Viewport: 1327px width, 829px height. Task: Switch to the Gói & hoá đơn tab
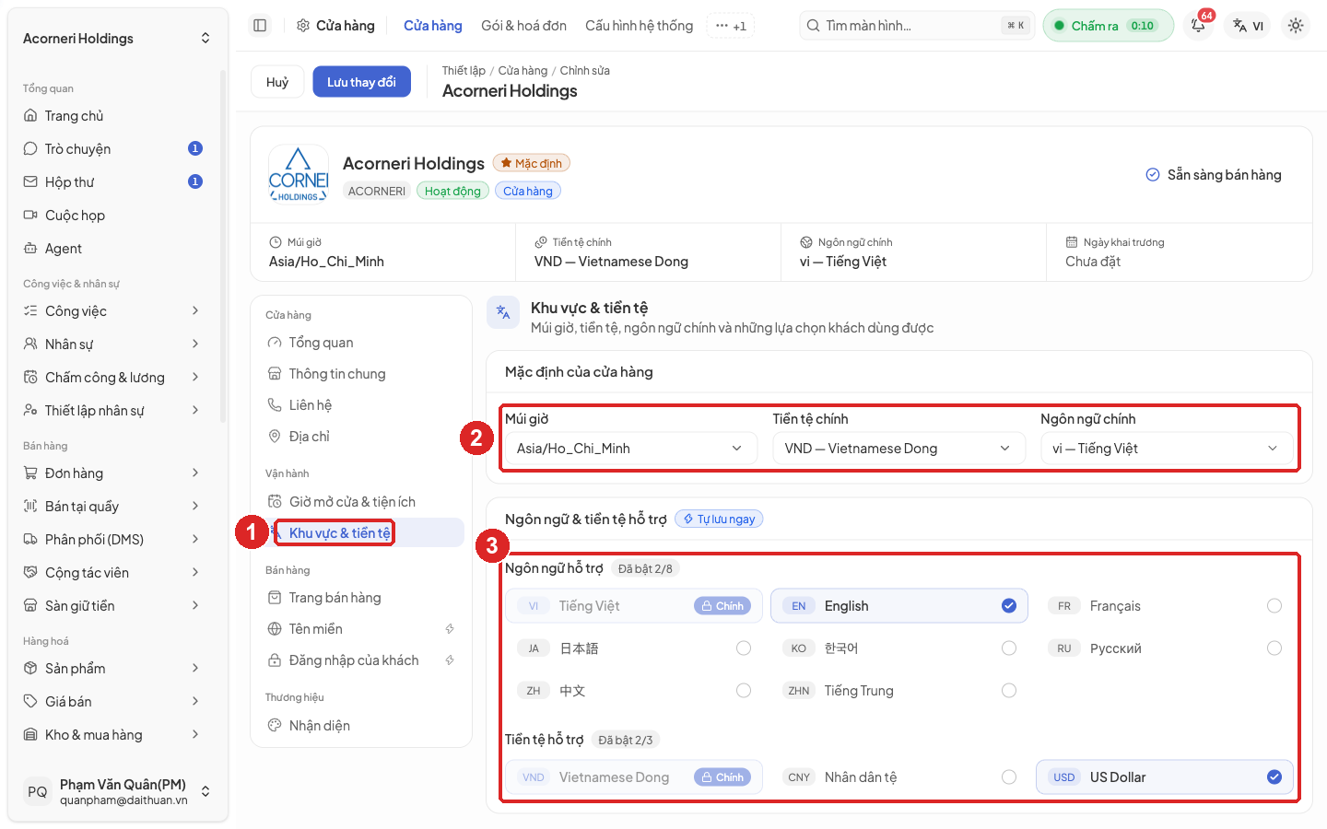pyautogui.click(x=523, y=26)
